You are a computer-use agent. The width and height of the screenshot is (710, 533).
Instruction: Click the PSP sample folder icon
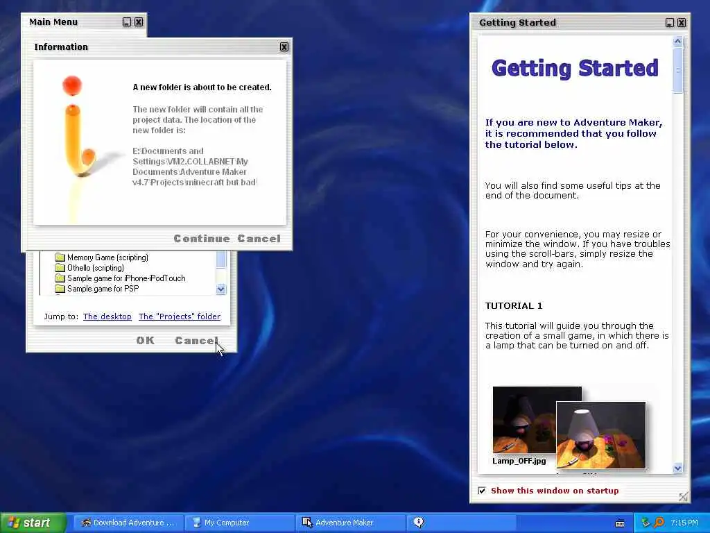click(x=60, y=289)
